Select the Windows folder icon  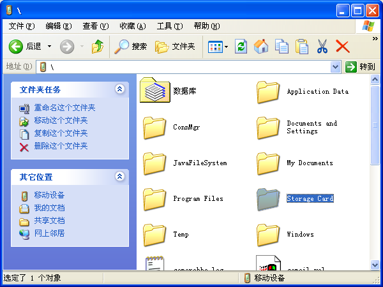pyautogui.click(x=268, y=235)
